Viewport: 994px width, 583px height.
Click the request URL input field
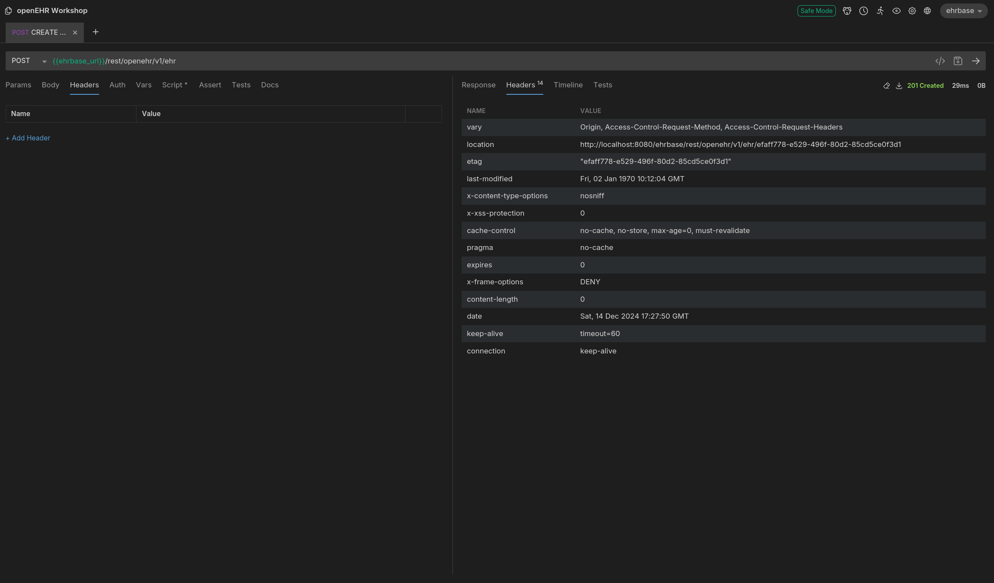pyautogui.click(x=478, y=61)
